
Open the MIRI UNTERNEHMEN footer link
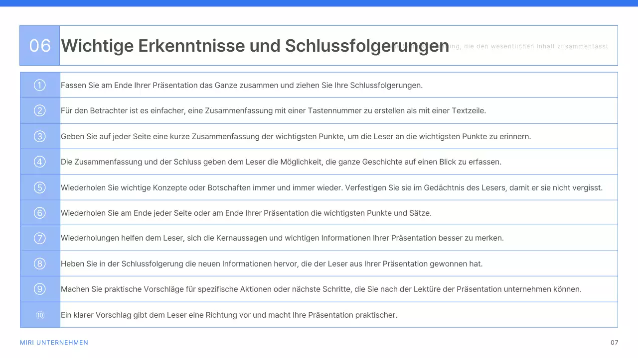[x=54, y=343]
